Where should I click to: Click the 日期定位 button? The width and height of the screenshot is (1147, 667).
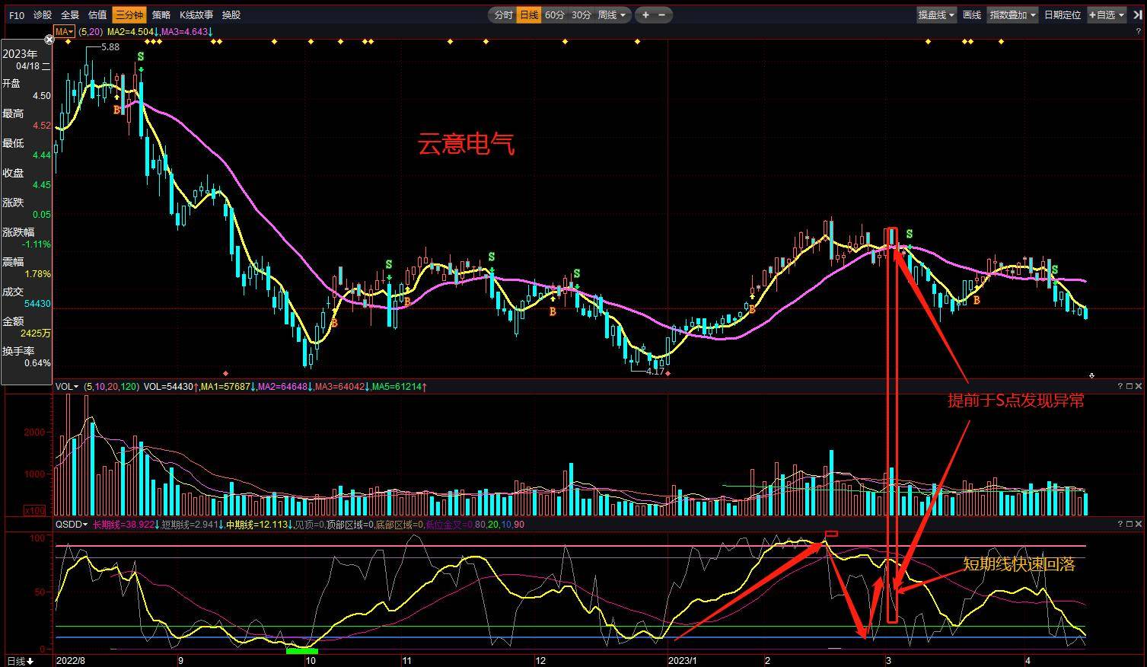point(1063,14)
